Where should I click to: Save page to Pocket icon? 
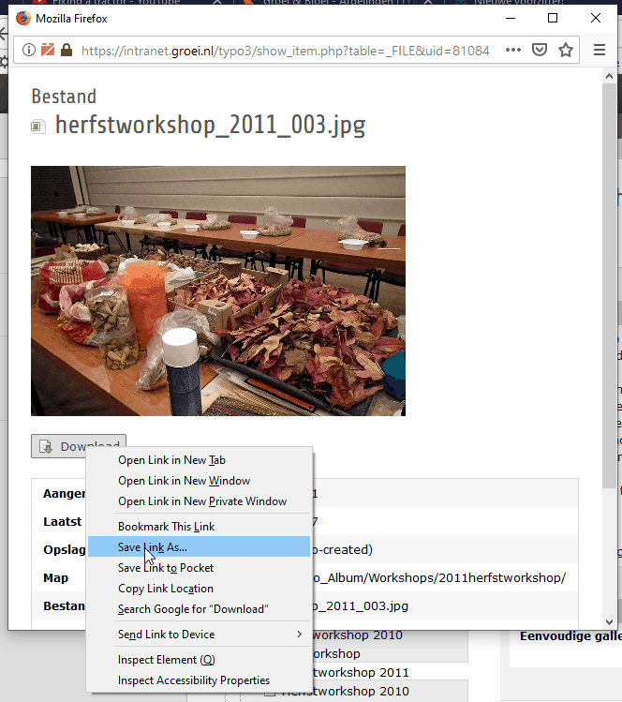[x=540, y=50]
